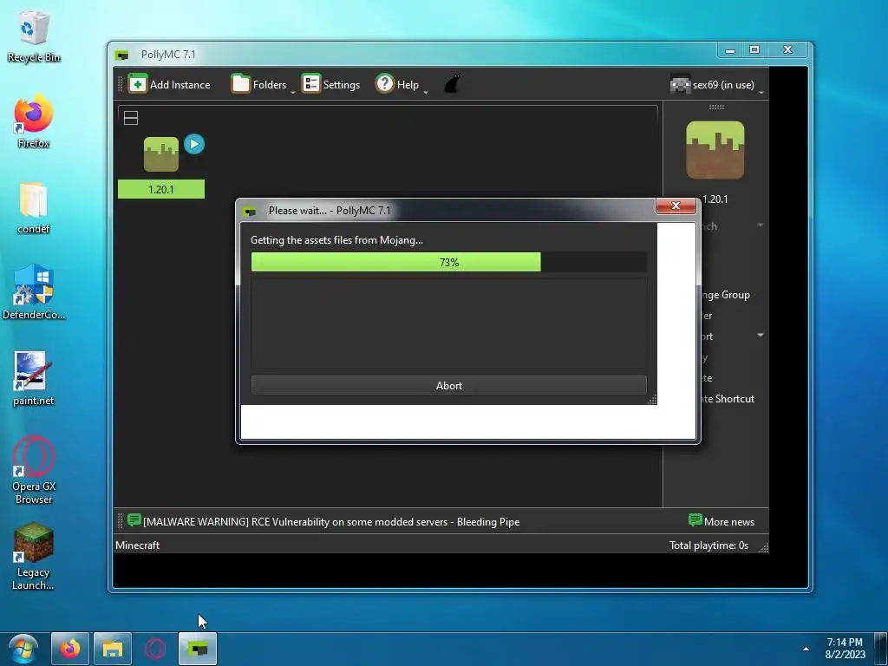Abort the assets download
Viewport: 888px width, 666px height.
pyautogui.click(x=448, y=385)
